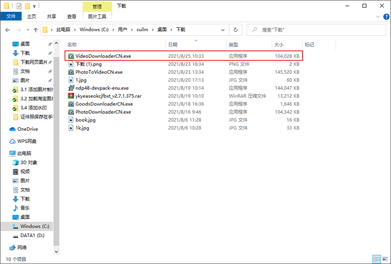
Task: Open the 视频 folder under 此电脑
Action: 21,172
